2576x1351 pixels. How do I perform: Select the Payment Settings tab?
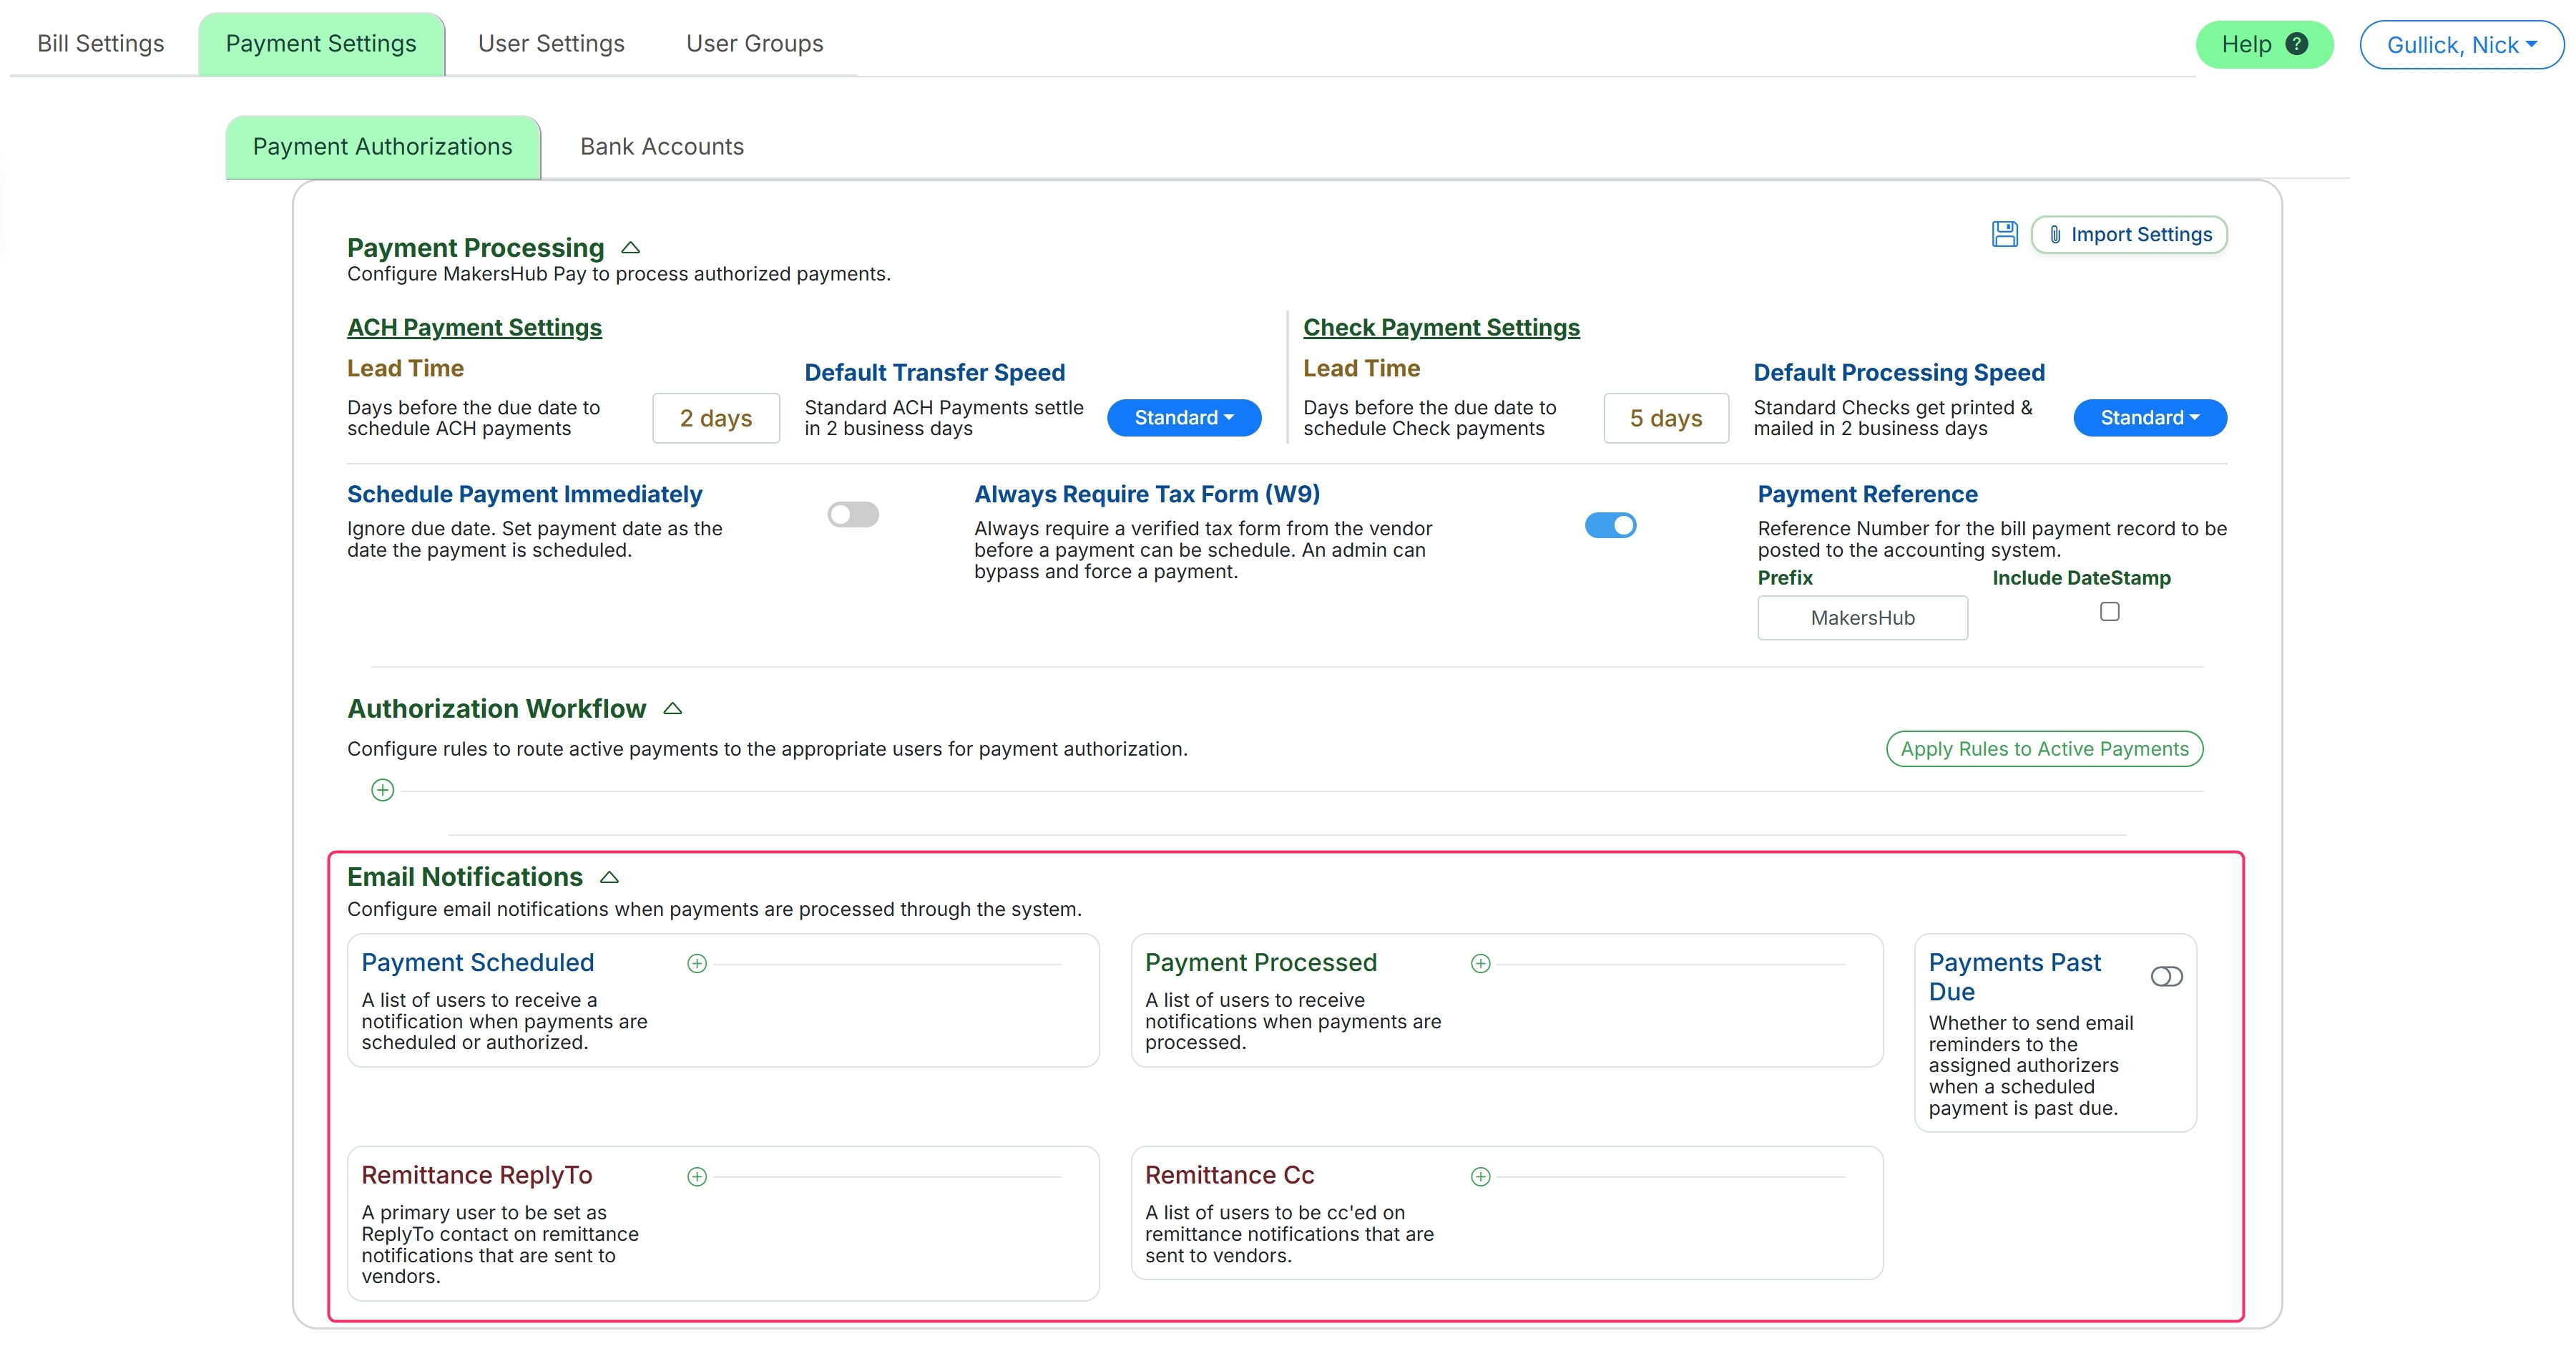321,44
